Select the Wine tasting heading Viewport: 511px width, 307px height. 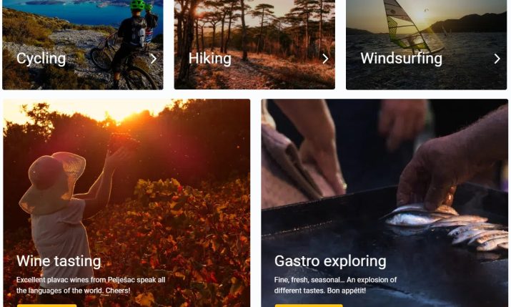click(59, 261)
